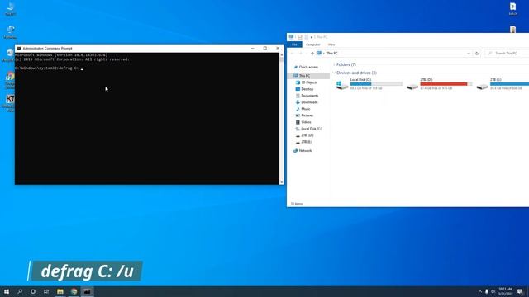
Task: Open Google Chrome from the taskbar
Action: coord(74,291)
